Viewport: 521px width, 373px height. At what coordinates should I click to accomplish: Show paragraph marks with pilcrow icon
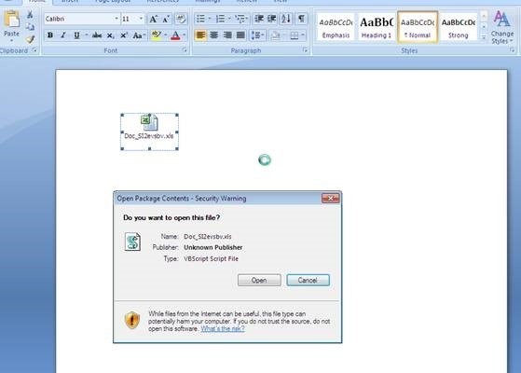point(301,19)
